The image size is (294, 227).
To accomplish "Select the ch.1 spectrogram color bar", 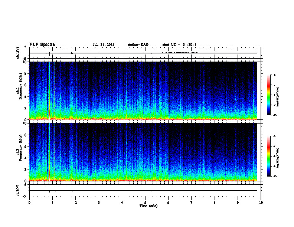I will tap(268, 95).
